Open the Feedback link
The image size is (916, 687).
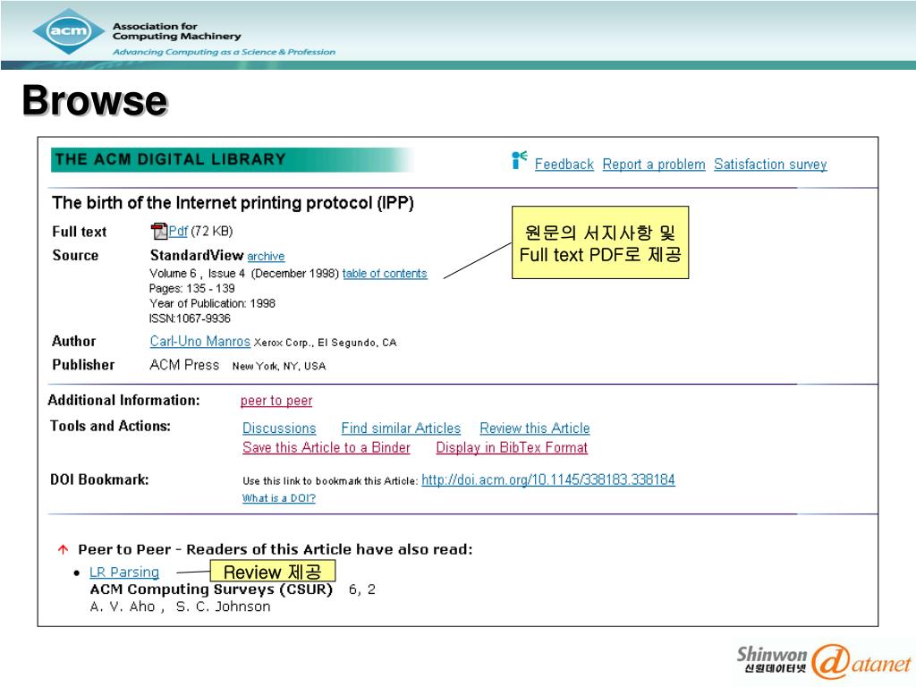point(564,165)
